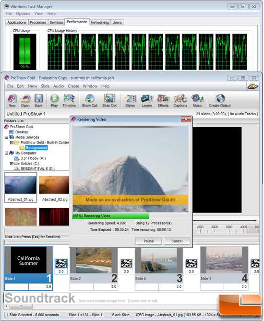Open the Music toolbar icon
Viewport: 264px width, 321px height.
(x=197, y=100)
